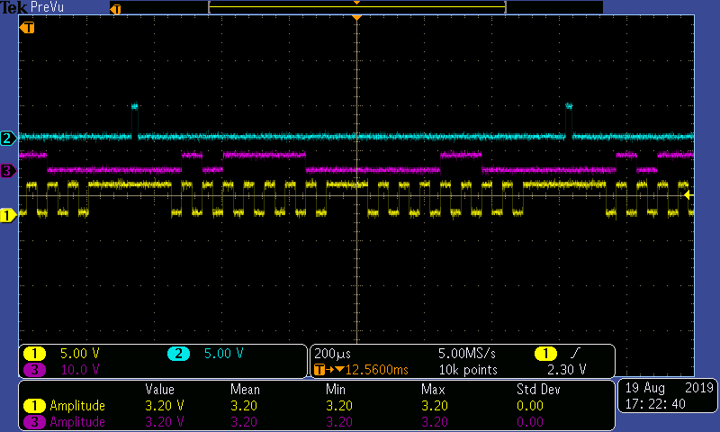Viewport: 720px width, 432px height.
Task: Click channel 2 ground marker on waveform edge
Action: 8,139
